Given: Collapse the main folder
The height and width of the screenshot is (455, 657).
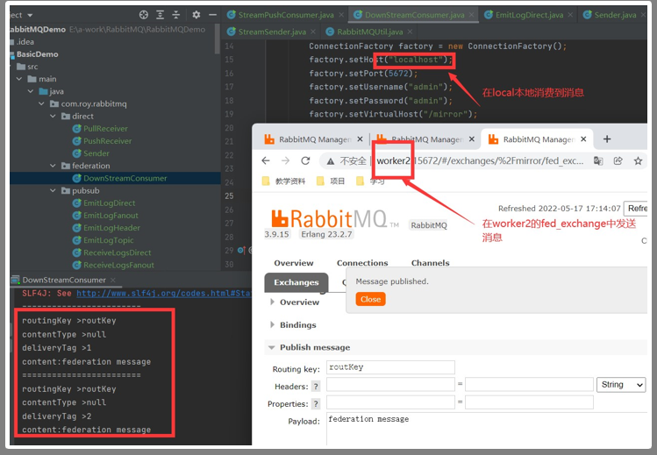Looking at the screenshot, I should 19,79.
